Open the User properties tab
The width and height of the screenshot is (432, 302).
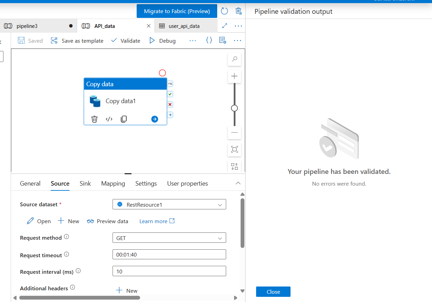(188, 184)
